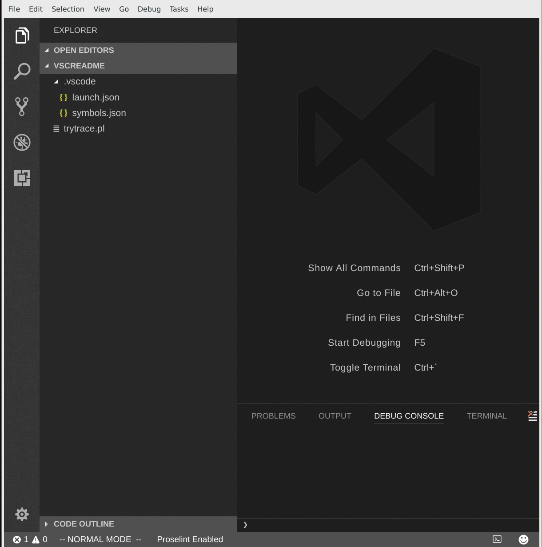
Task: Switch to the TERMINAL tab
Action: click(487, 416)
